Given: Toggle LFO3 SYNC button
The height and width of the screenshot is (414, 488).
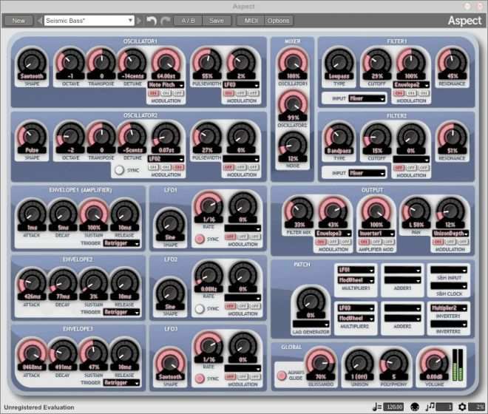Looking at the screenshot, I should click(200, 379).
